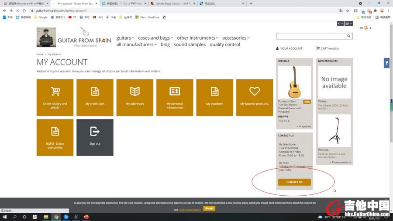
Task: Open My addresses tile
Action: 134,97
